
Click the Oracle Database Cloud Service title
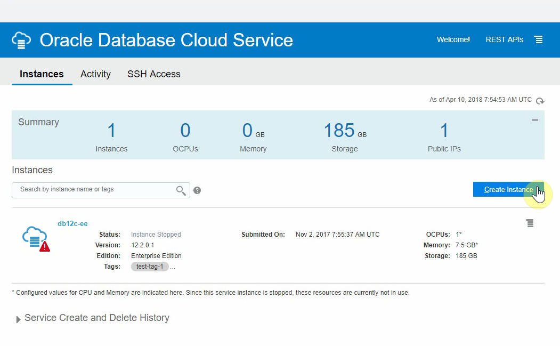coord(166,40)
